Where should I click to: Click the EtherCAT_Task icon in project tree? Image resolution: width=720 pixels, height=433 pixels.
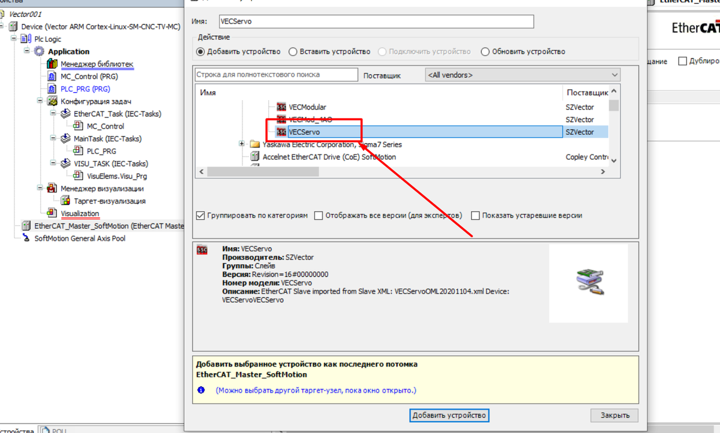pyautogui.click(x=65, y=114)
